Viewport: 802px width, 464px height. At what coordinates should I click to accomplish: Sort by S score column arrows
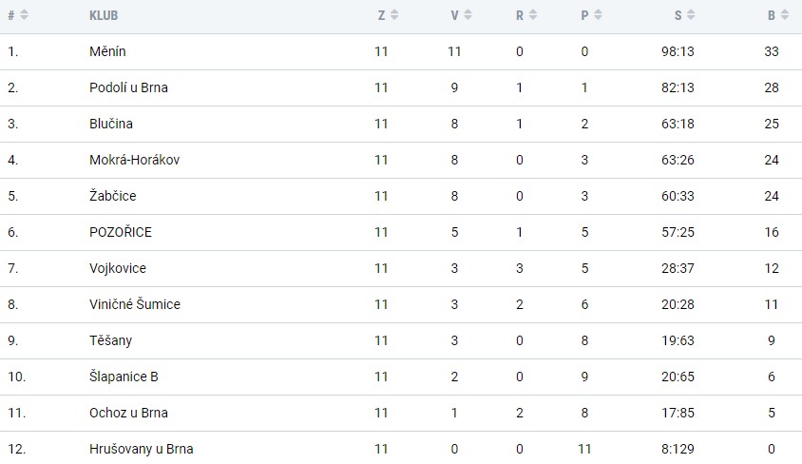coord(691,15)
